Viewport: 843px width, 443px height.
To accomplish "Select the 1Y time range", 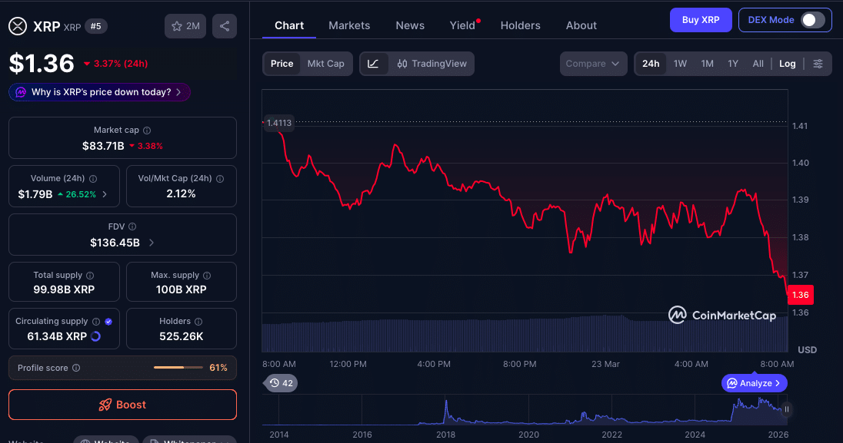I will [x=733, y=64].
